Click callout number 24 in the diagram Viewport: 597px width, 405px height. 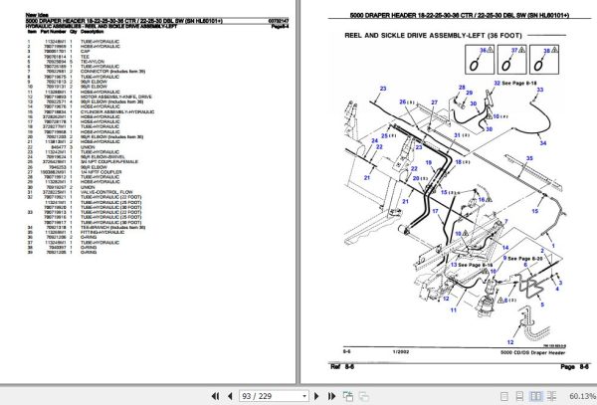[375, 140]
